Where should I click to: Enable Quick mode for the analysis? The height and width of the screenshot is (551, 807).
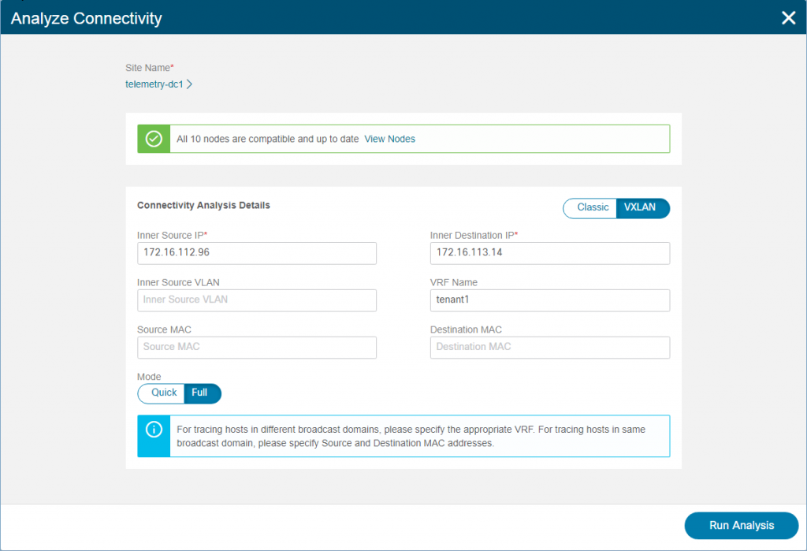(162, 393)
